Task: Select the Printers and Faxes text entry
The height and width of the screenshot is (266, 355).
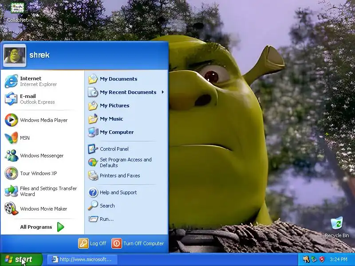Action: tap(120, 176)
